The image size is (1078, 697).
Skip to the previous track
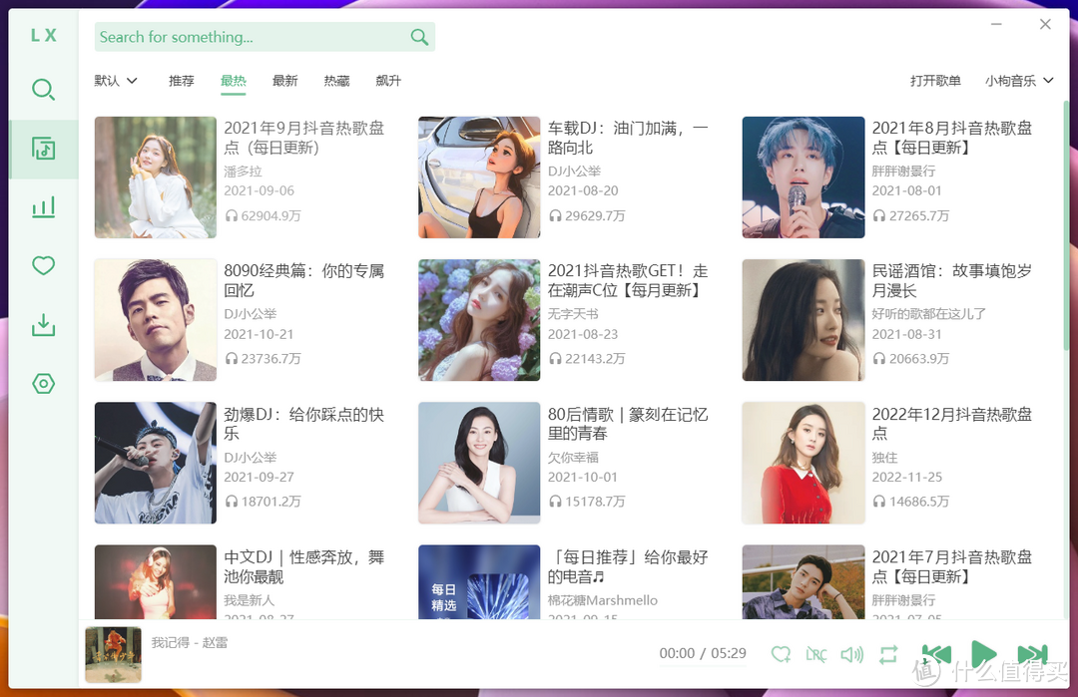pos(936,654)
